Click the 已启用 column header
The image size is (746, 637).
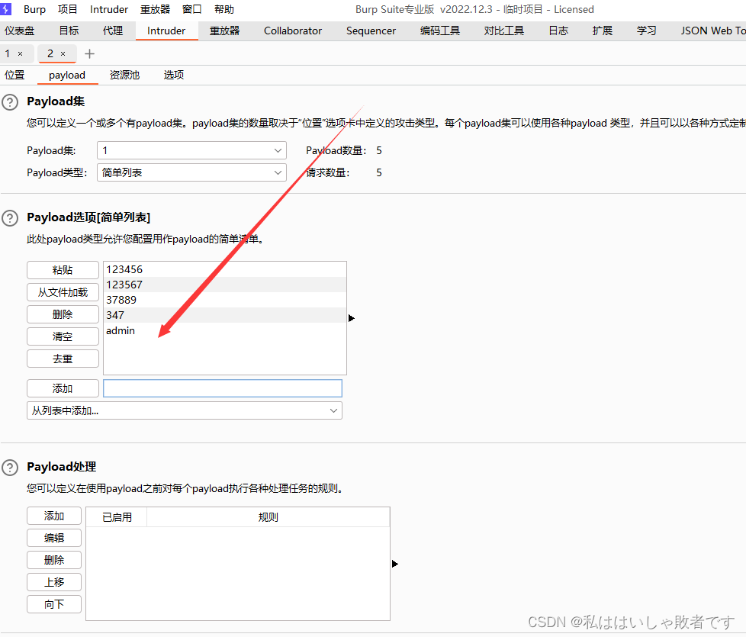117,517
